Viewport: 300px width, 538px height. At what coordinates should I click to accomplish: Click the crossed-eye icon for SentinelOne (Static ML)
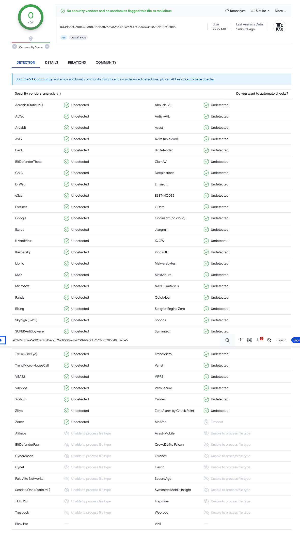pos(67,490)
